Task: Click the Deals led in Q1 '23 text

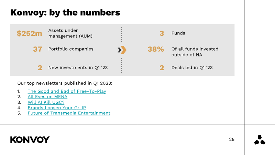Action: click(x=192, y=68)
